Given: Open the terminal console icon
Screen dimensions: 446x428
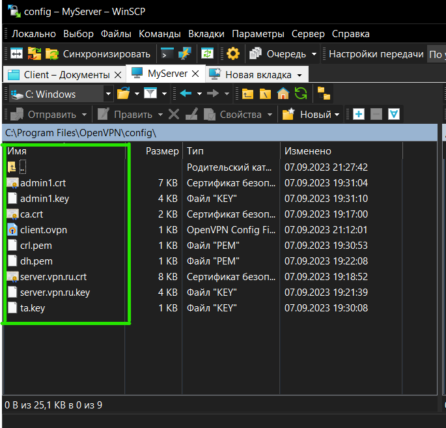Looking at the screenshot, I should [x=167, y=54].
